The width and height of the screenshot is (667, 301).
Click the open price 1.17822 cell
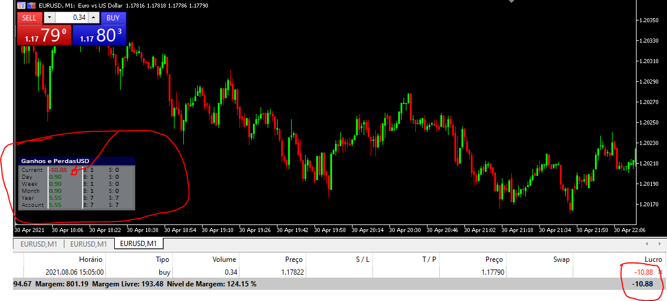tap(292, 272)
